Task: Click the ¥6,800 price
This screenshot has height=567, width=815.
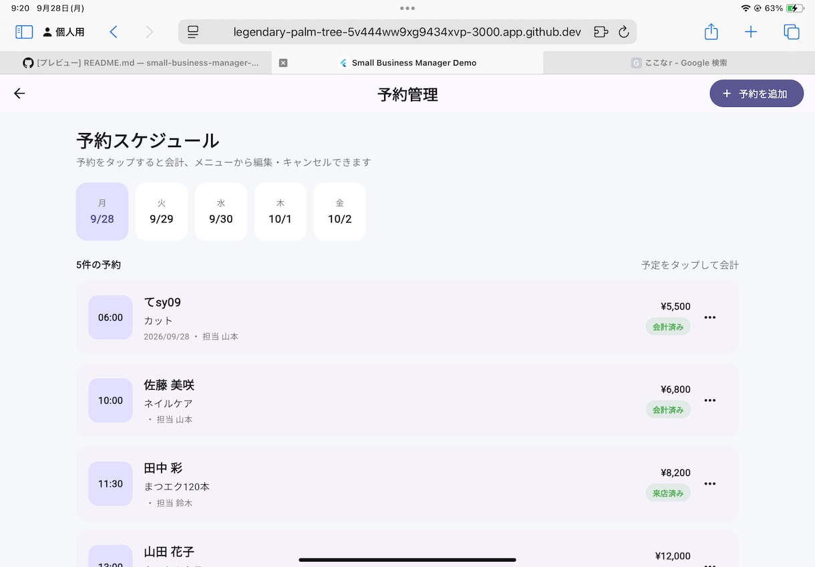Action: (x=675, y=389)
